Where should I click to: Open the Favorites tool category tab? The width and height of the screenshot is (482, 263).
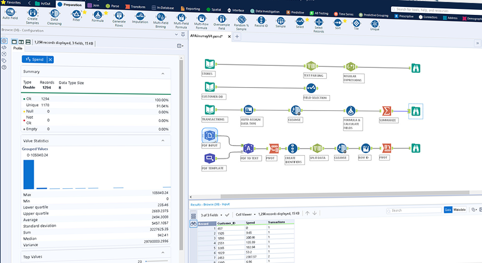[11, 2]
